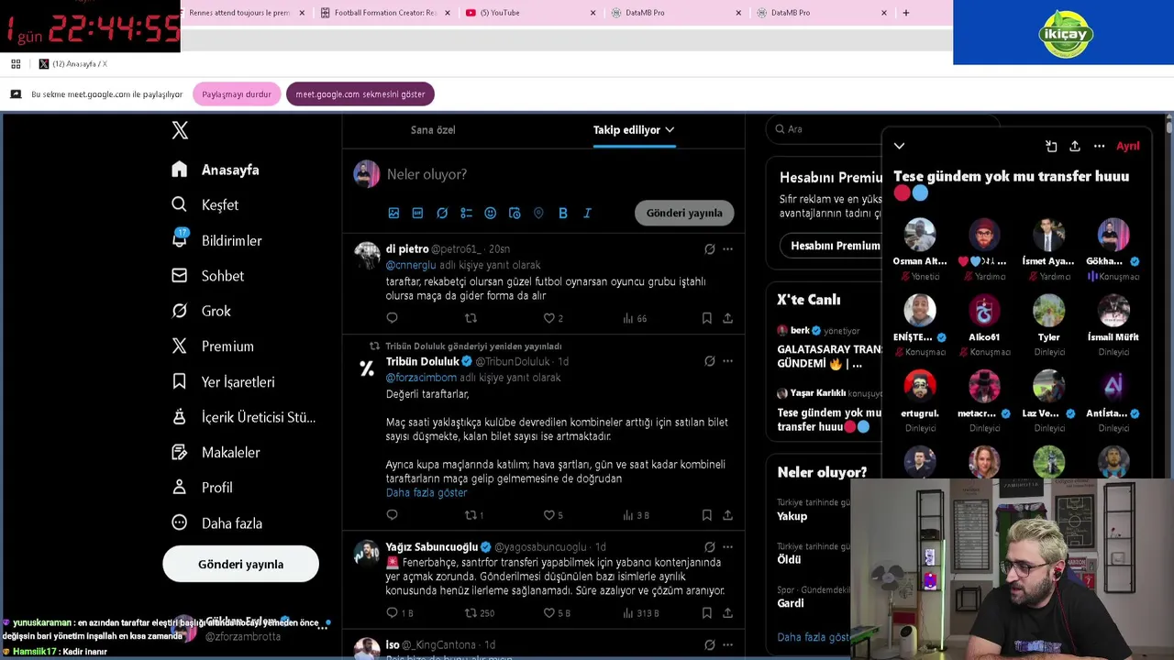Reply to di pietro's post

(x=392, y=318)
